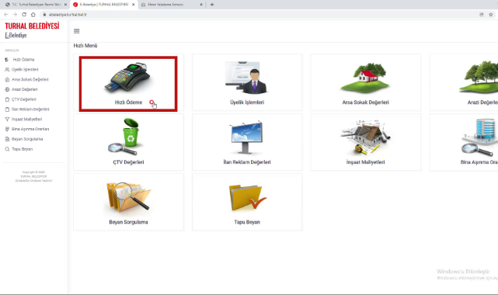Open a new browser tab
Viewport: 498px width, 295px height.
pos(212,5)
